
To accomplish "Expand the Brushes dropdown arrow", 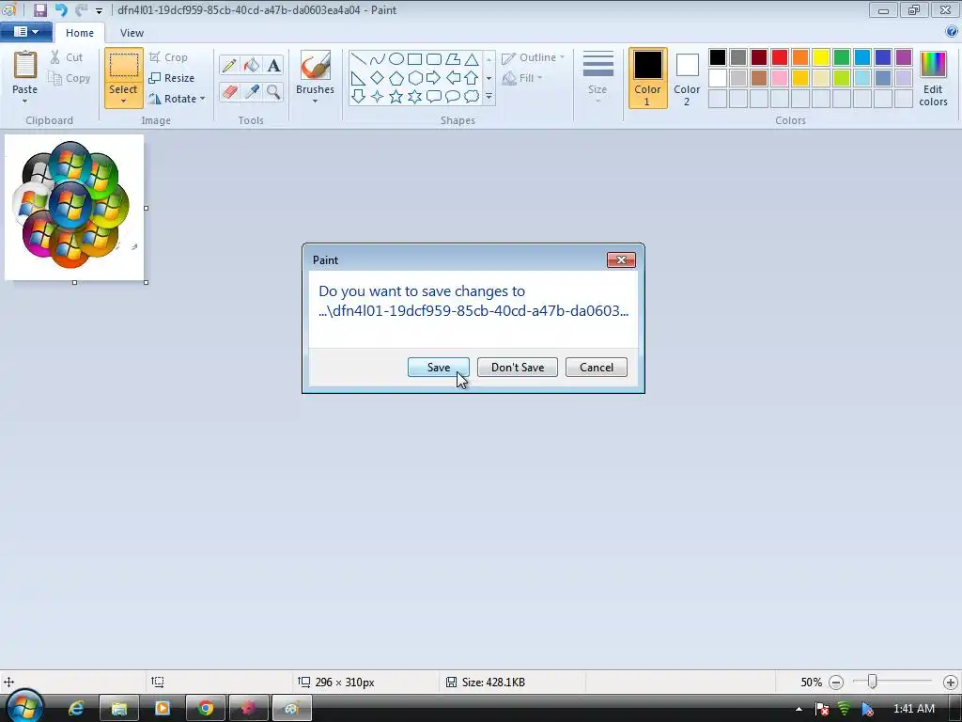I will pyautogui.click(x=316, y=102).
